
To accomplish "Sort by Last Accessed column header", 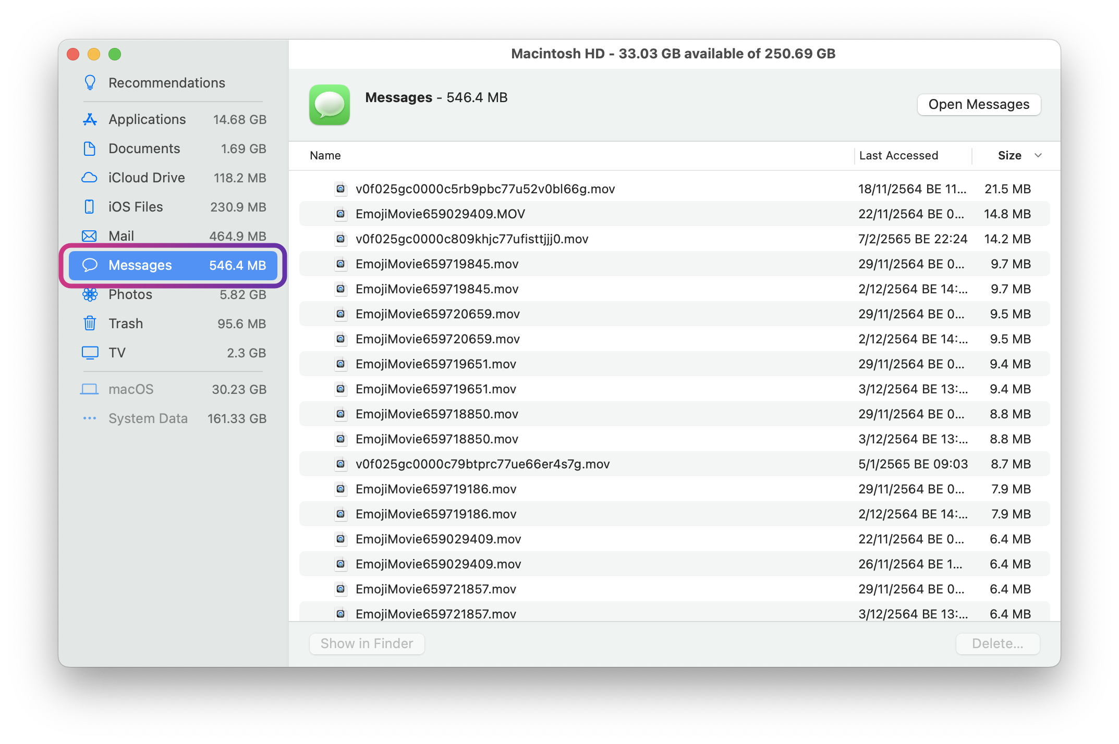I will click(898, 155).
